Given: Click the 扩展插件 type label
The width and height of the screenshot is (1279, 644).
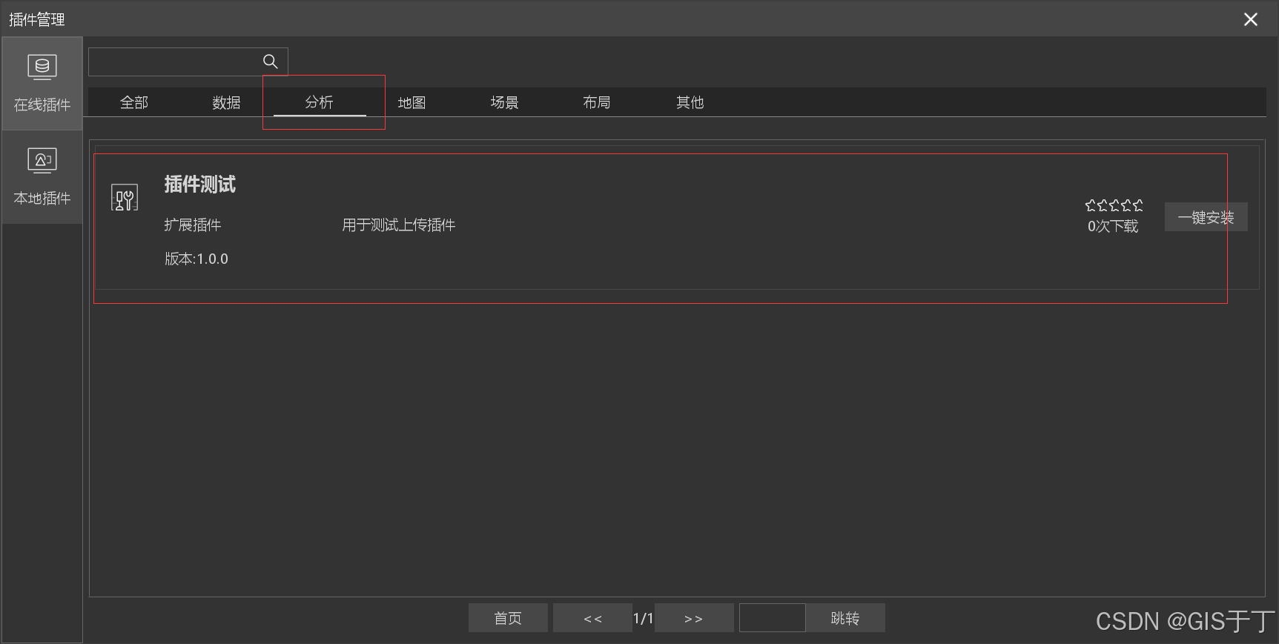Looking at the screenshot, I should [x=193, y=225].
